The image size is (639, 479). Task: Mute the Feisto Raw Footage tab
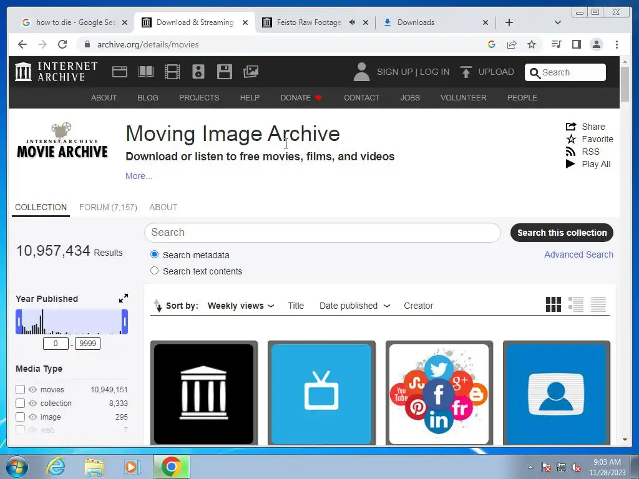tap(352, 22)
